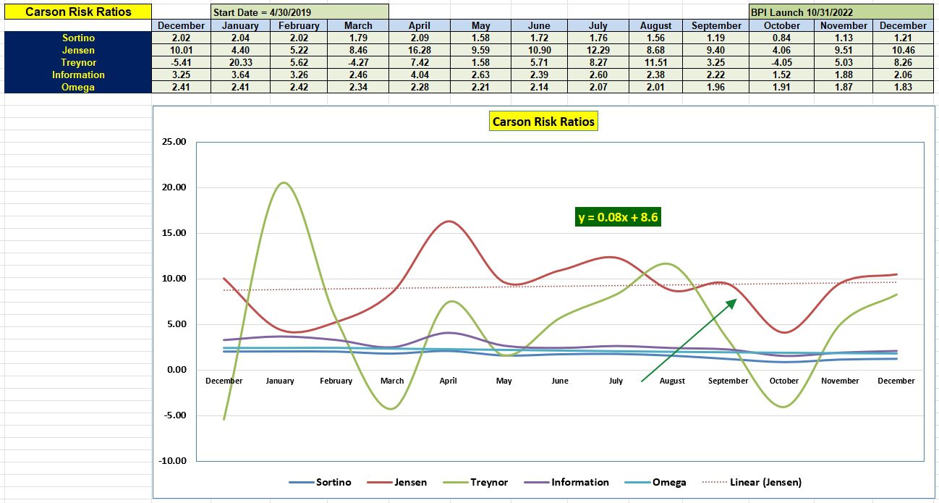This screenshot has height=503, width=939.
Task: Select Jensen April value 16.28
Action: point(419,50)
